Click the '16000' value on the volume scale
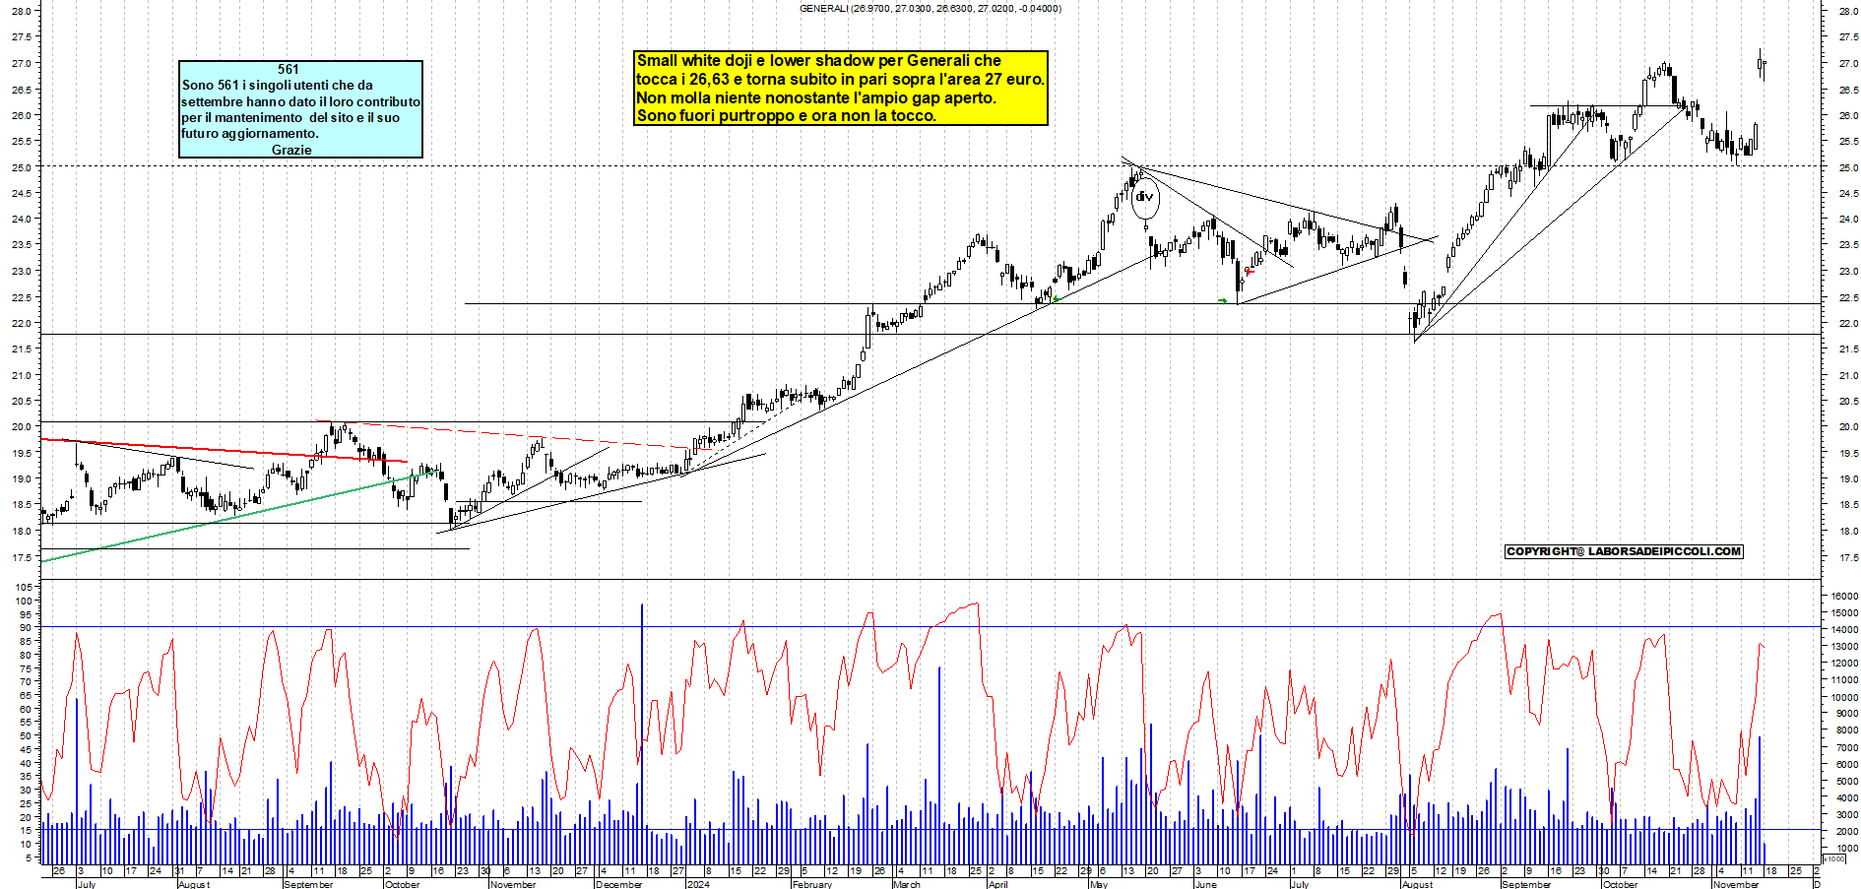This screenshot has height=889, width=1861. coord(1845,597)
